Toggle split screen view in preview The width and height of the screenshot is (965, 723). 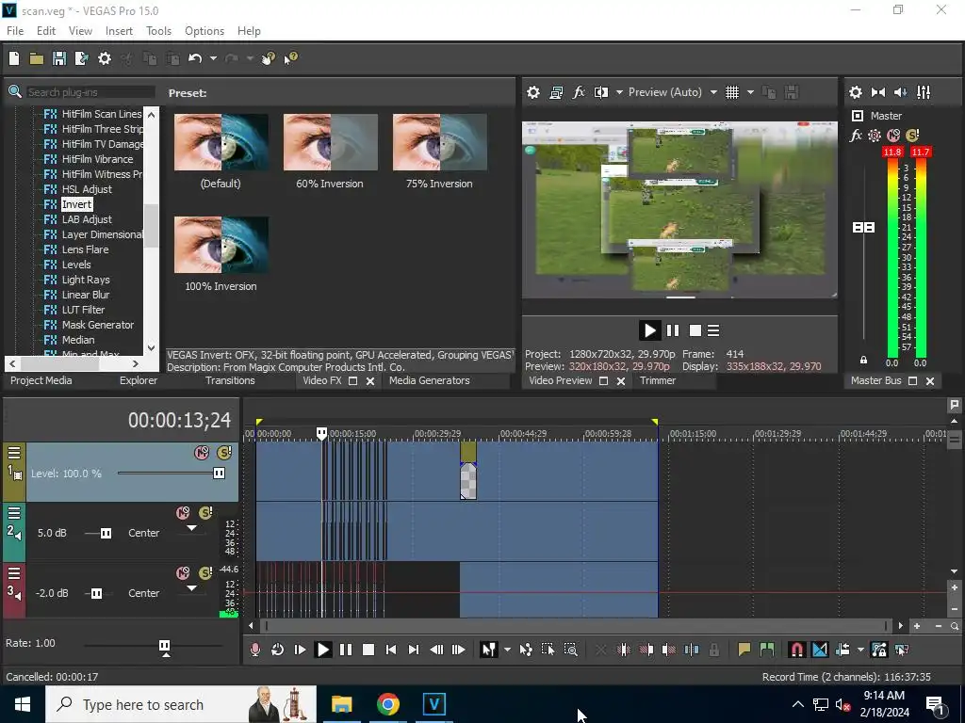tap(601, 92)
